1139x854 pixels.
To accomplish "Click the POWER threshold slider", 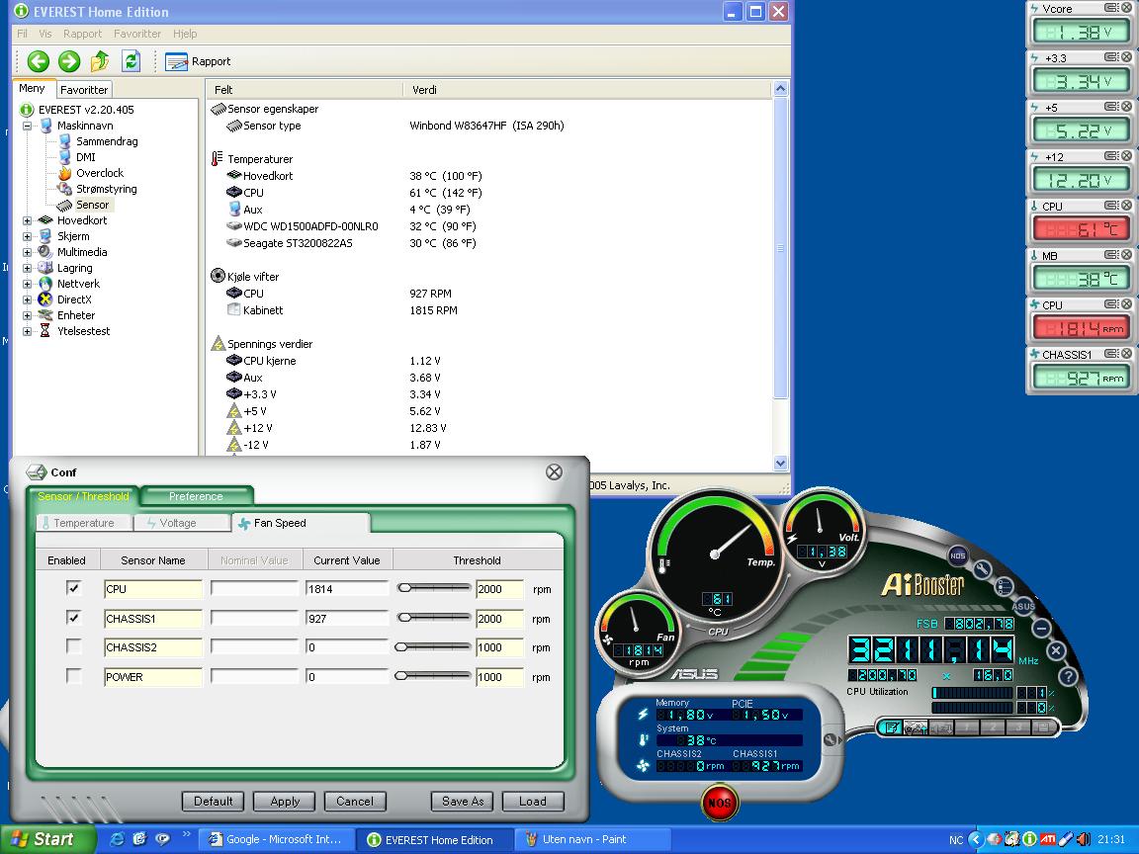I will coord(434,675).
